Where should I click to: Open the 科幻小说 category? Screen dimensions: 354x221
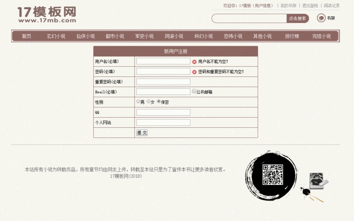[x=204, y=36]
